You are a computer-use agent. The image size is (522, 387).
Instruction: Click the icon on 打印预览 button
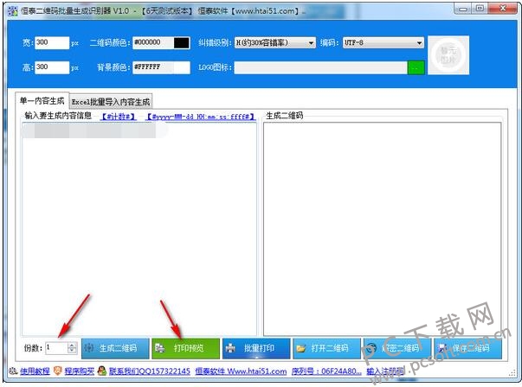[160, 348]
